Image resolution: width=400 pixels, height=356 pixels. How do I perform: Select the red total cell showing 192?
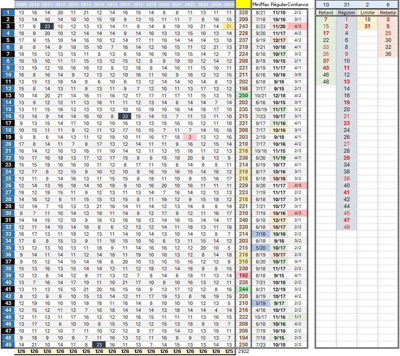(244, 275)
